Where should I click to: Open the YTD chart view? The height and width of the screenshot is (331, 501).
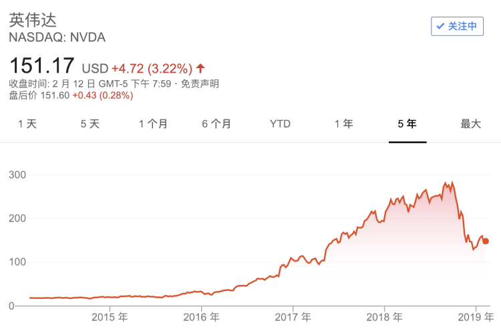[x=280, y=124]
